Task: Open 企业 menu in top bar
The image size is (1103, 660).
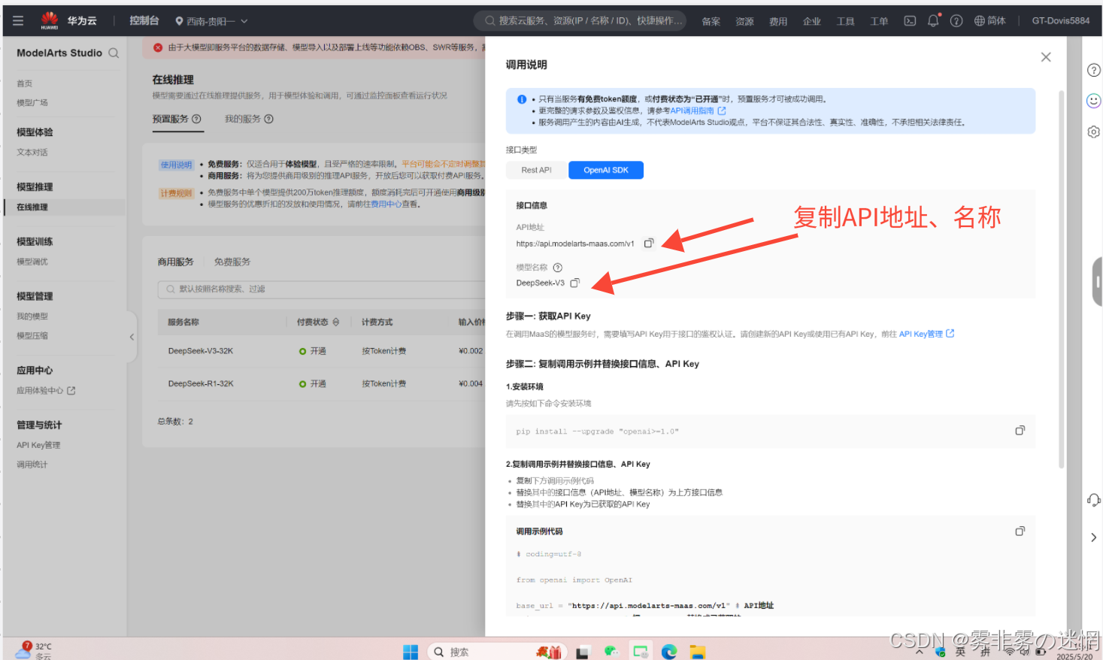Action: 812,21
